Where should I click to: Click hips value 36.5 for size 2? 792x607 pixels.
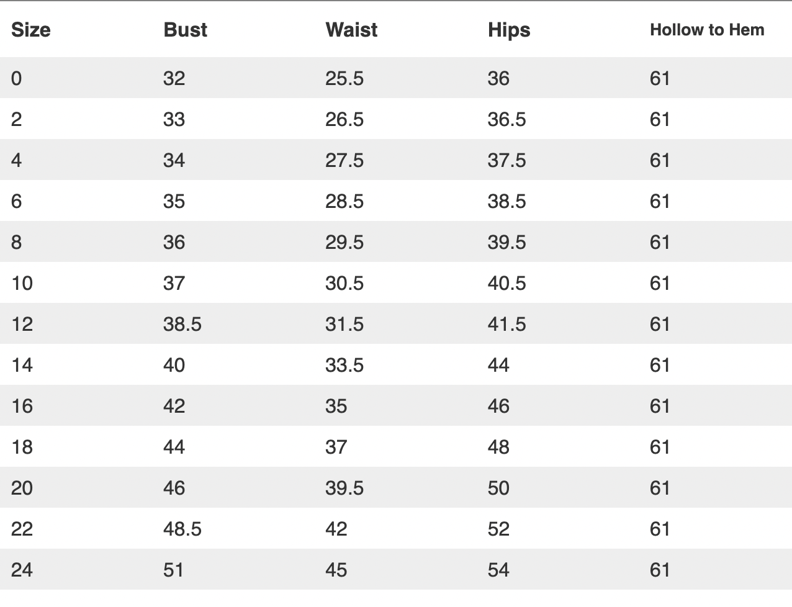(506, 119)
